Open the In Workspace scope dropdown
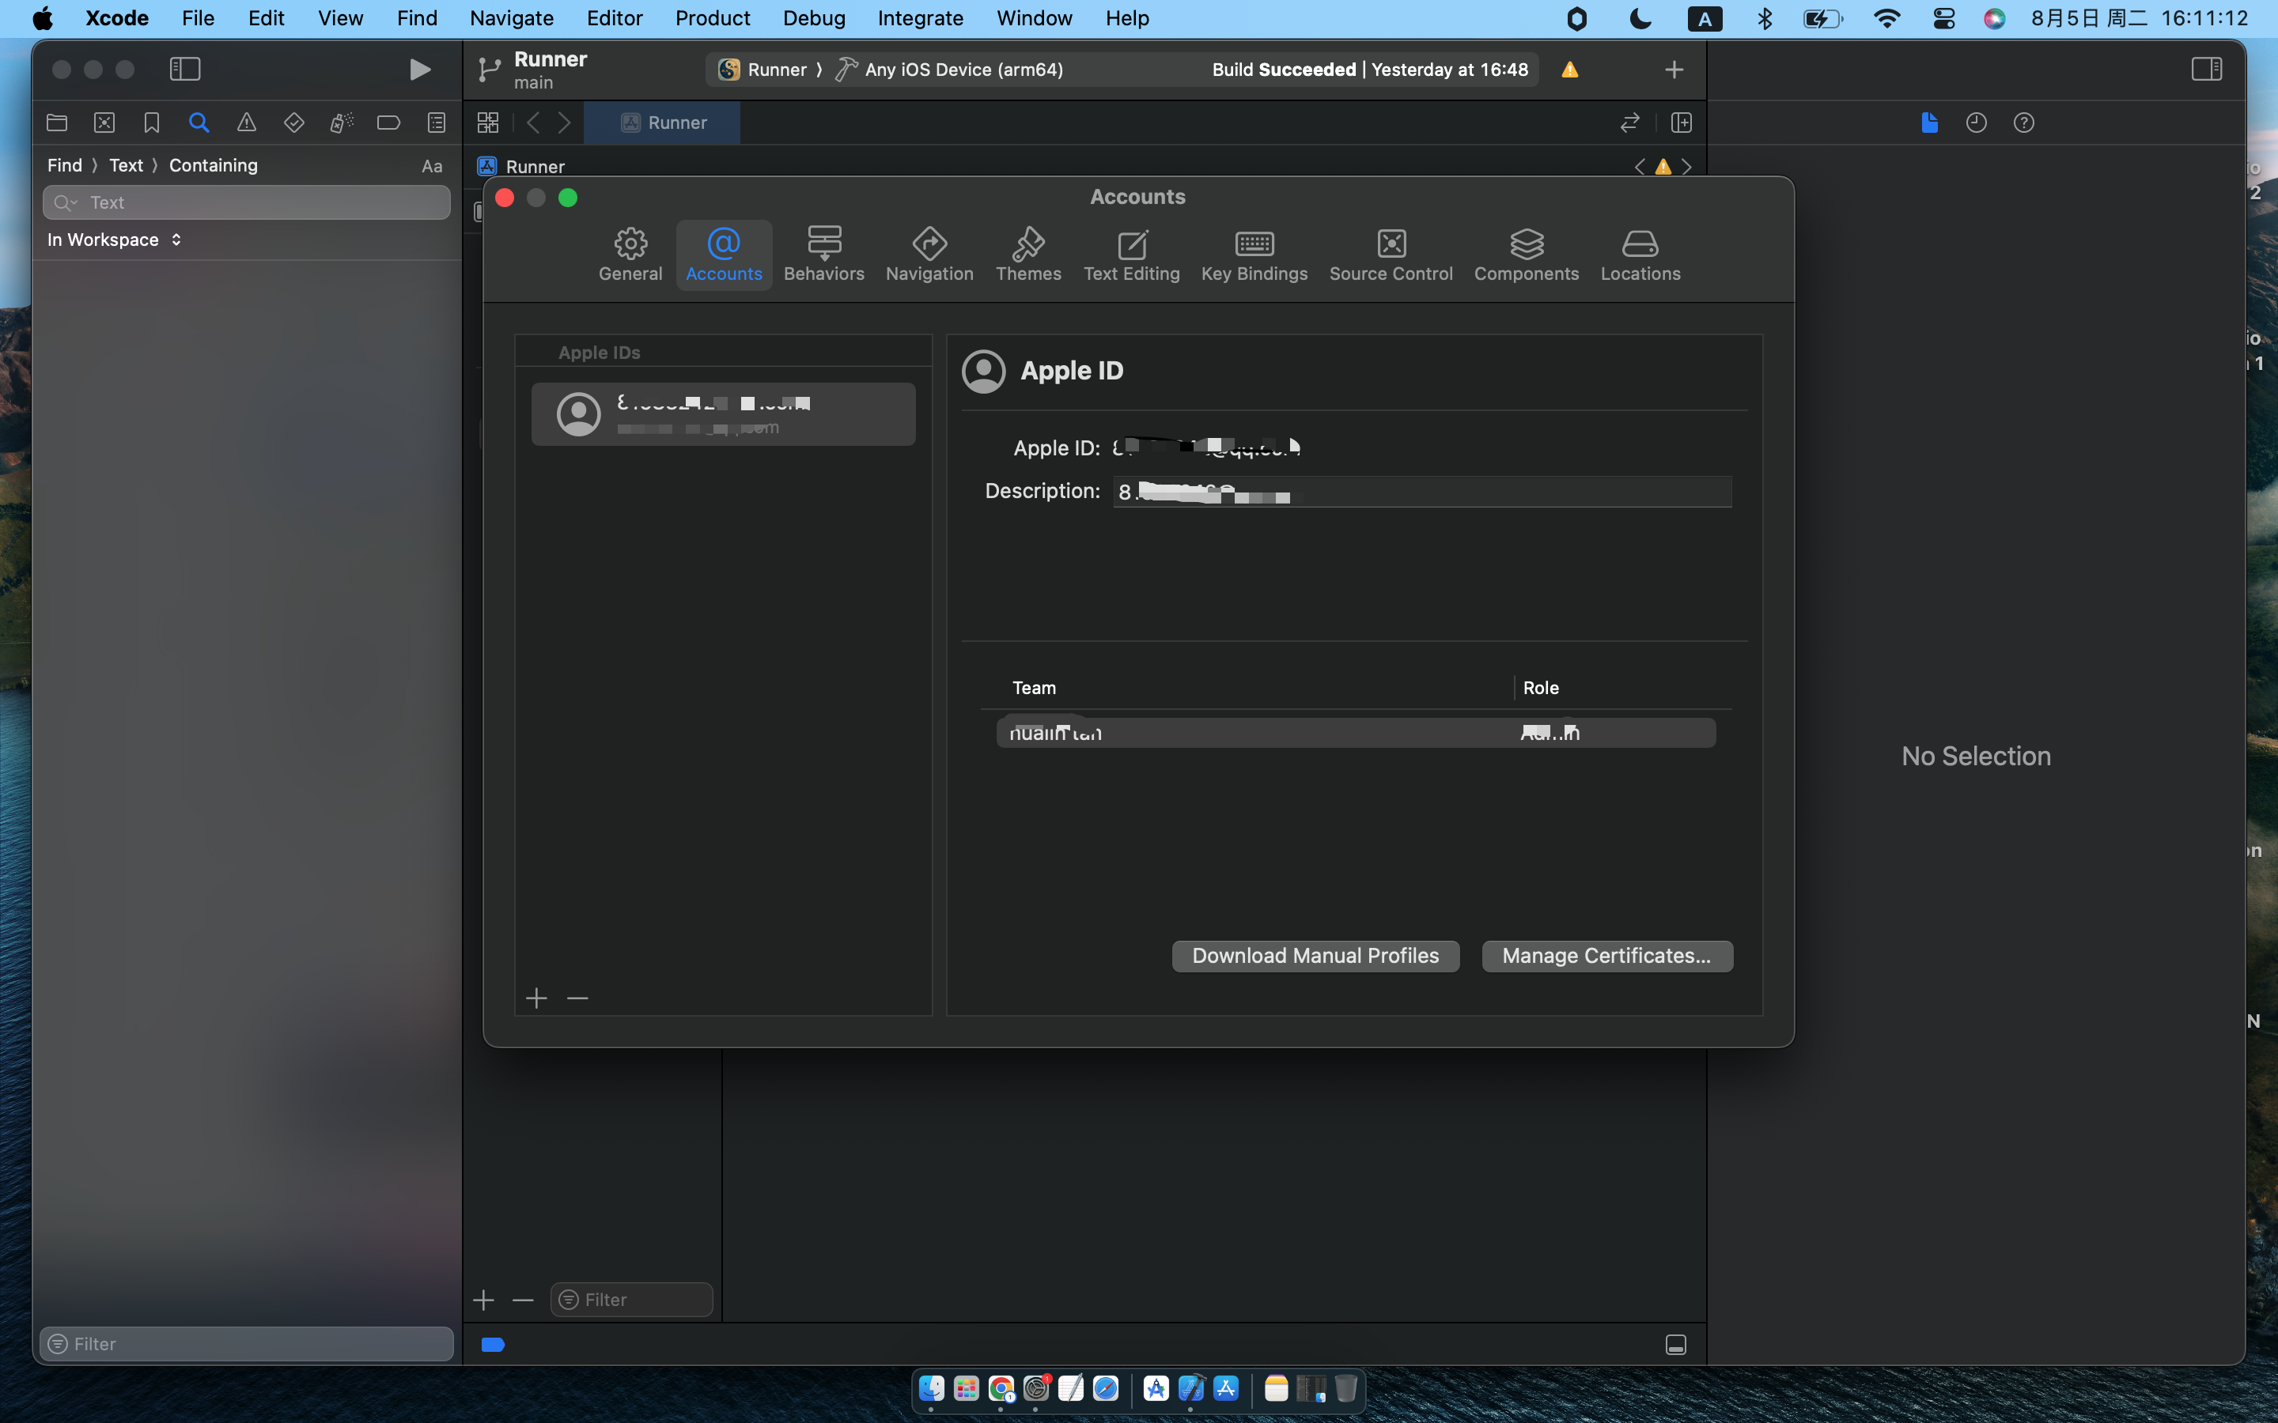2278x1423 pixels. (x=115, y=239)
